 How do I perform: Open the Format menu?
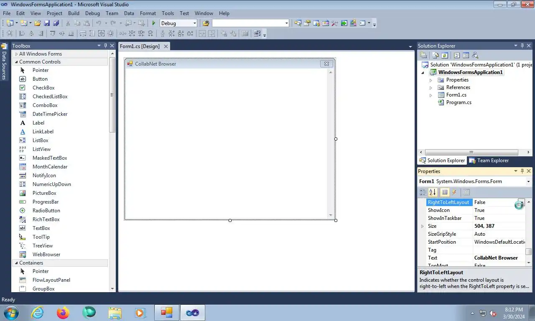click(148, 13)
